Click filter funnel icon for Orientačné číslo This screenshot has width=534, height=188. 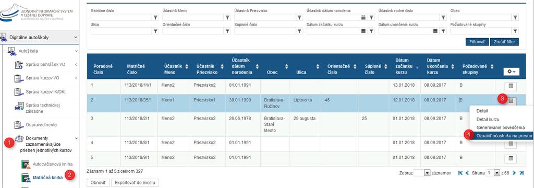tap(227, 31)
